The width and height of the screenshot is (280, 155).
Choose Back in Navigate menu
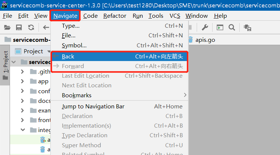[x=120, y=57]
